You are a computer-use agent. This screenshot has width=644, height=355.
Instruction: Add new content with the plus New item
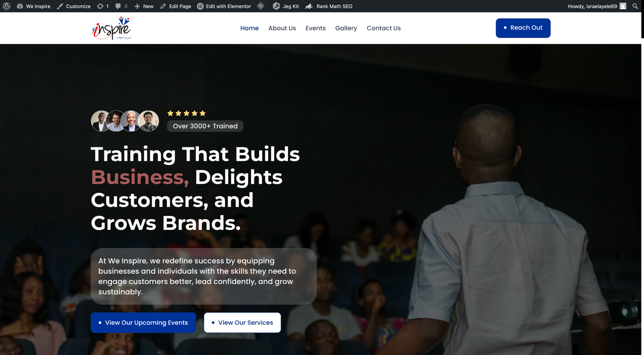(x=144, y=6)
